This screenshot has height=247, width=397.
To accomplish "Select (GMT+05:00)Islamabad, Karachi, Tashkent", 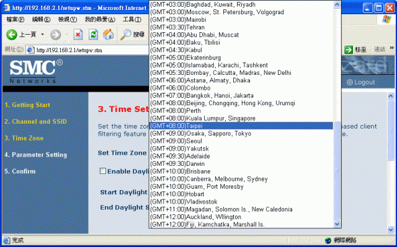I will tap(241, 65).
